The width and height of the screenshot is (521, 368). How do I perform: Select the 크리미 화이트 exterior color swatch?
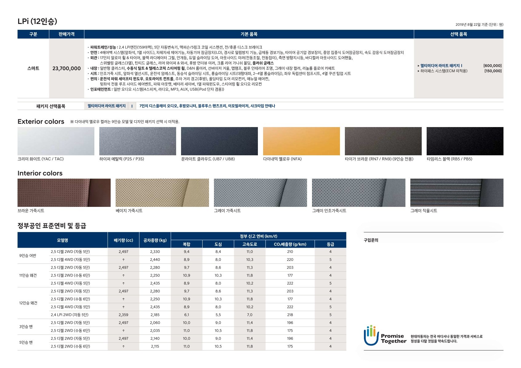coord(56,141)
